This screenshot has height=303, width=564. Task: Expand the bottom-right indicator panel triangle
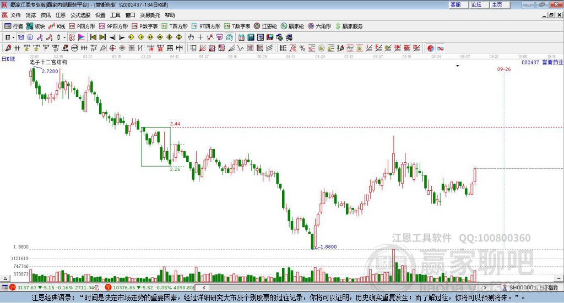click(x=560, y=278)
